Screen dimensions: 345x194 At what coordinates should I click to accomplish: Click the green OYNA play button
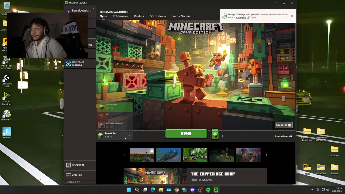(x=186, y=134)
